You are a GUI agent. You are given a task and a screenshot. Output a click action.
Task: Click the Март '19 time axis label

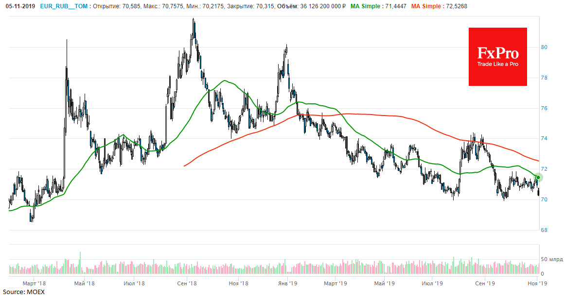coord(335,283)
